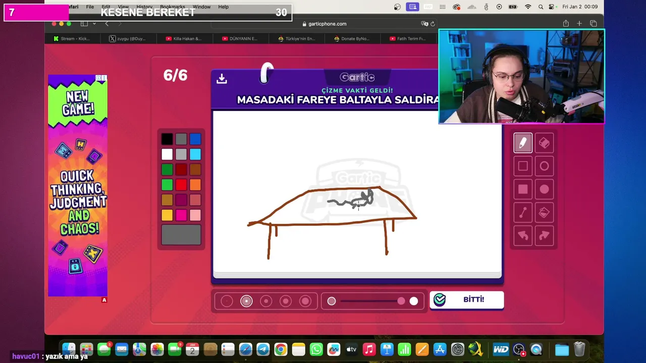Image resolution: width=646 pixels, height=363 pixels.
Task: Select the paint bucket fill tool
Action: (x=544, y=213)
